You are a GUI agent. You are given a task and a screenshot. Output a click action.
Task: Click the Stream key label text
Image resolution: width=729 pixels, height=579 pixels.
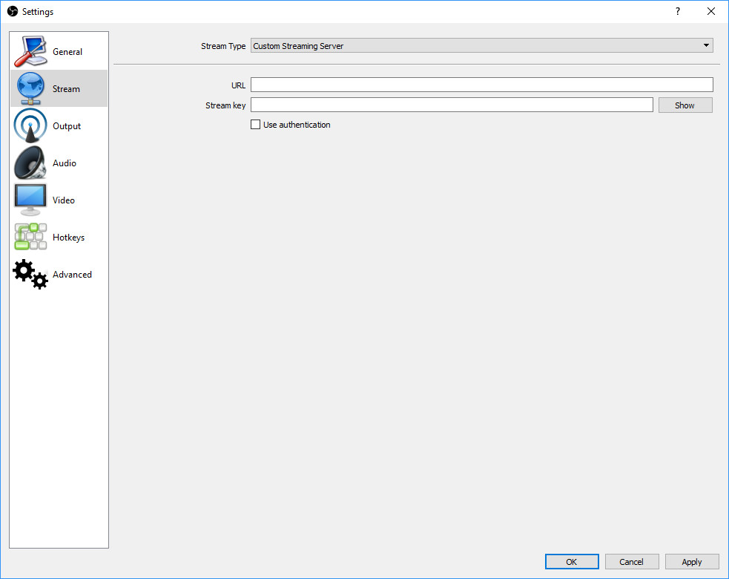[225, 105]
